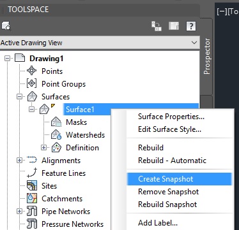Viewport: 239px width, 230px height.
Task: Collapse the Surface1 node
Action: [32, 110]
